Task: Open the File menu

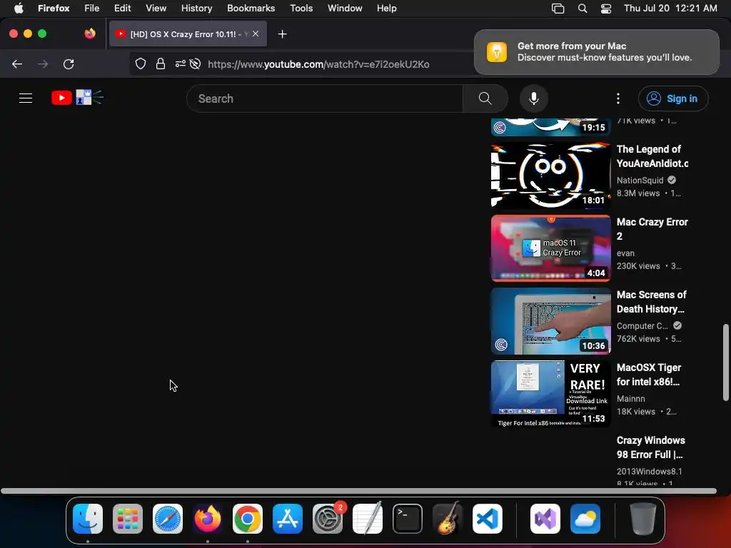Action: pyautogui.click(x=92, y=8)
